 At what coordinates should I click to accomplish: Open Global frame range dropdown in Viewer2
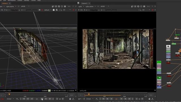tap(90, 99)
